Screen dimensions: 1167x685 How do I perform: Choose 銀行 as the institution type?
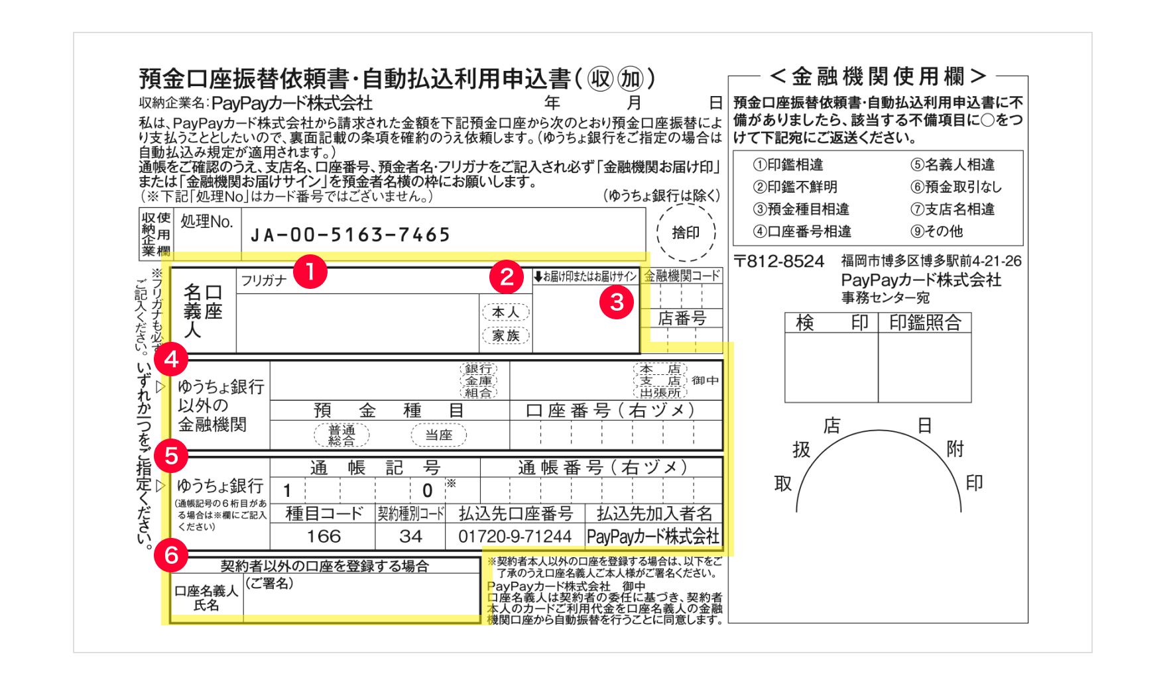coord(478,369)
